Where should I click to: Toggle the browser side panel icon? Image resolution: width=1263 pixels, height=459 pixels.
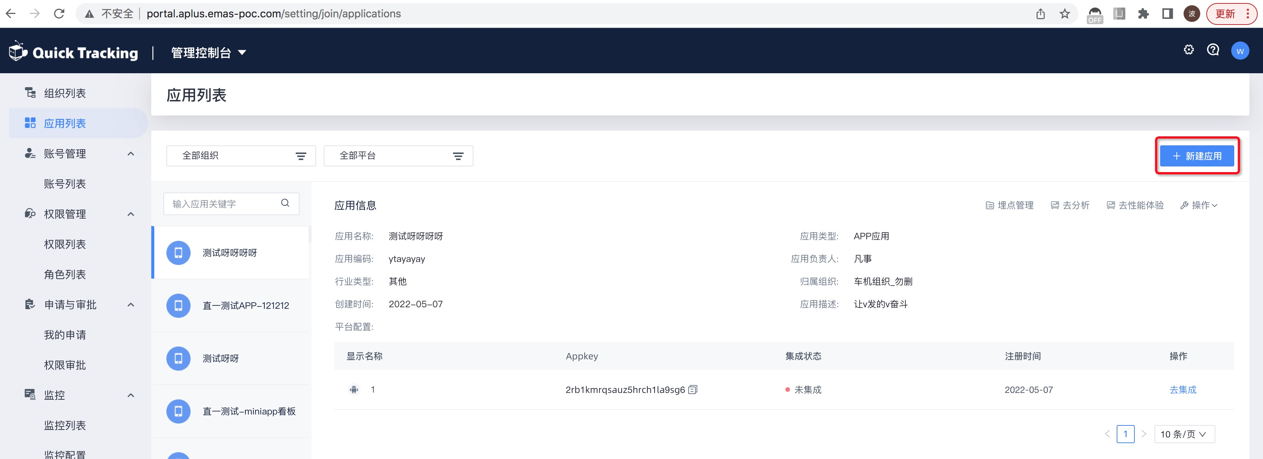(x=1167, y=14)
